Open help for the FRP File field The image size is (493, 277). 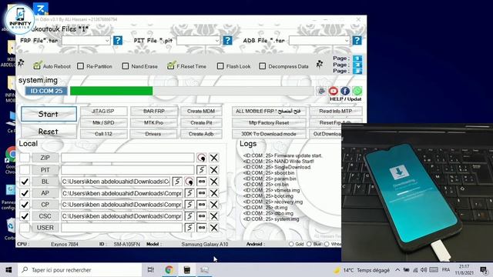[118, 41]
